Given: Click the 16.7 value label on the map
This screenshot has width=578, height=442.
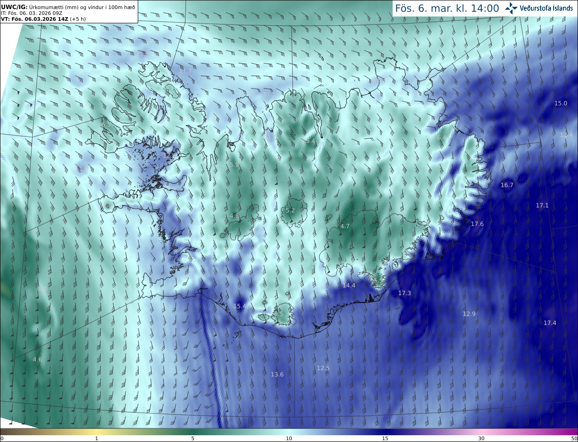Looking at the screenshot, I should pos(507,185).
